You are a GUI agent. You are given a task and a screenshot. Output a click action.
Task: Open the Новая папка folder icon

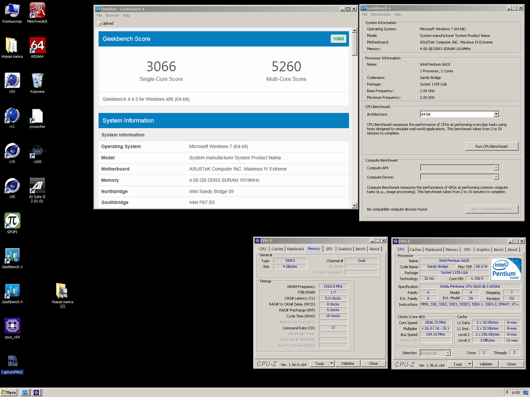pos(12,48)
